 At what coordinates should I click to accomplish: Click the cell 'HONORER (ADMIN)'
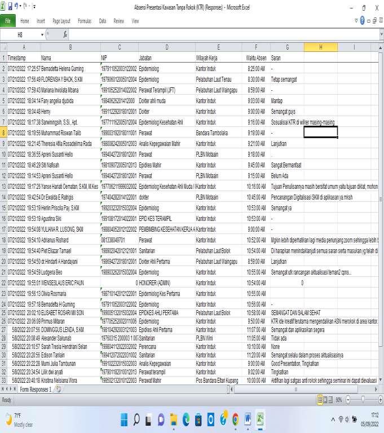[167, 283]
